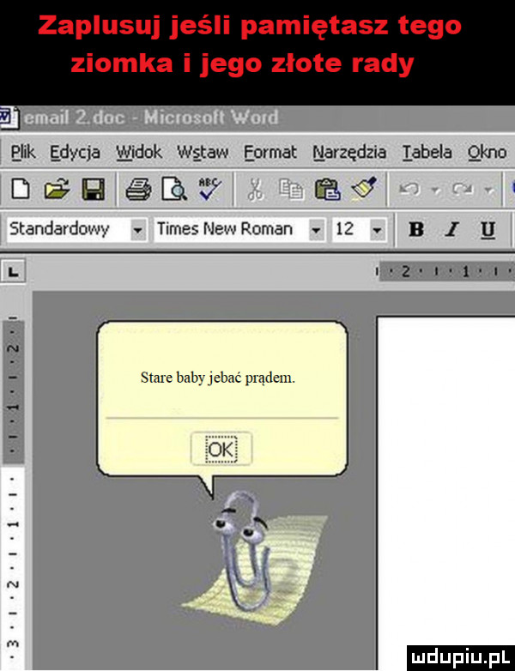
Task: Click OK in the assistant speech balloon
Action: point(221,449)
